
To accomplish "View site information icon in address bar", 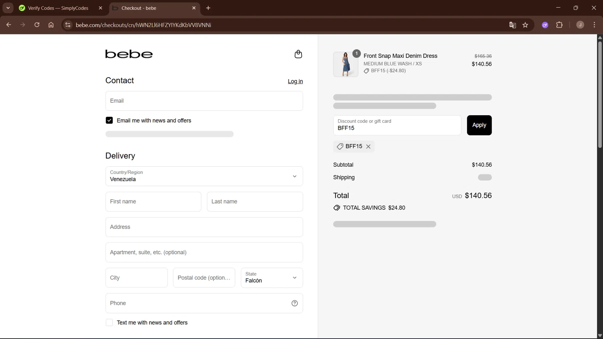I will tap(68, 25).
